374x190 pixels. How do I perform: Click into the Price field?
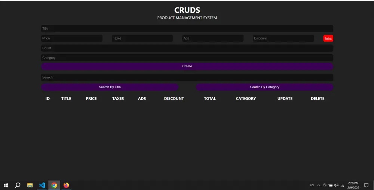point(71,39)
